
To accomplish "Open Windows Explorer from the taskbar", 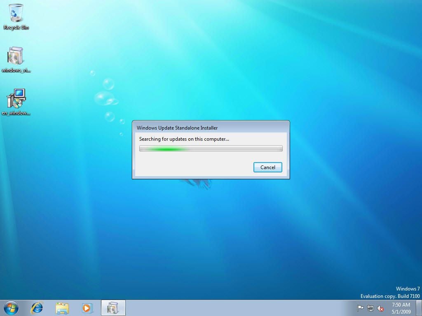I will (x=62, y=308).
